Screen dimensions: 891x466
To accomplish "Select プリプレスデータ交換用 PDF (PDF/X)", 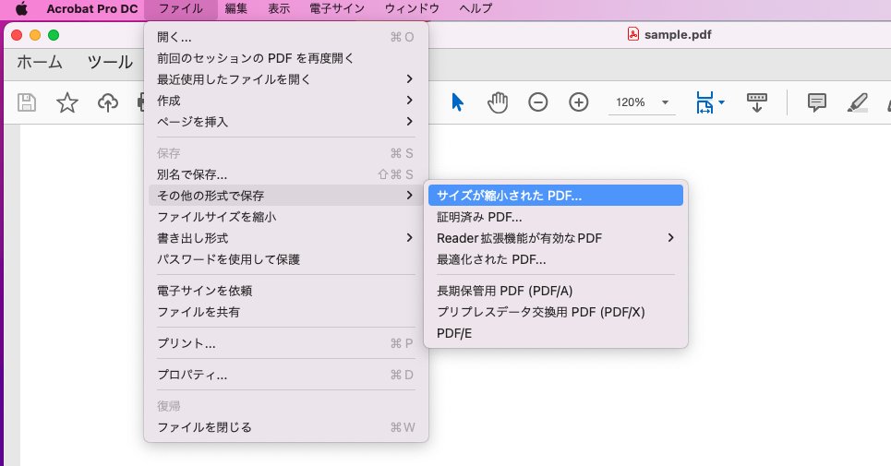I will (x=555, y=312).
